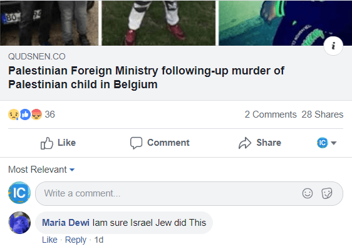Open the article headline about Palestinian Foreign Ministry

[146, 78]
